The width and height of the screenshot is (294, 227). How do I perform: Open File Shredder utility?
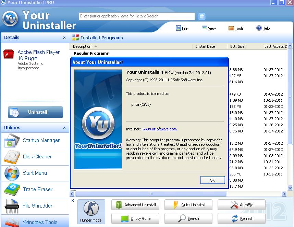[x=35, y=206]
